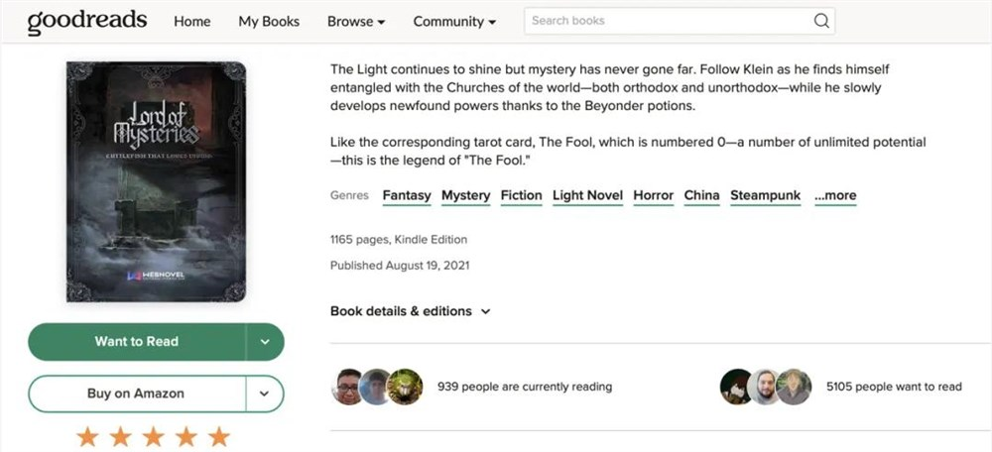The width and height of the screenshot is (992, 452).
Task: Open the Community menu
Action: pyautogui.click(x=454, y=22)
